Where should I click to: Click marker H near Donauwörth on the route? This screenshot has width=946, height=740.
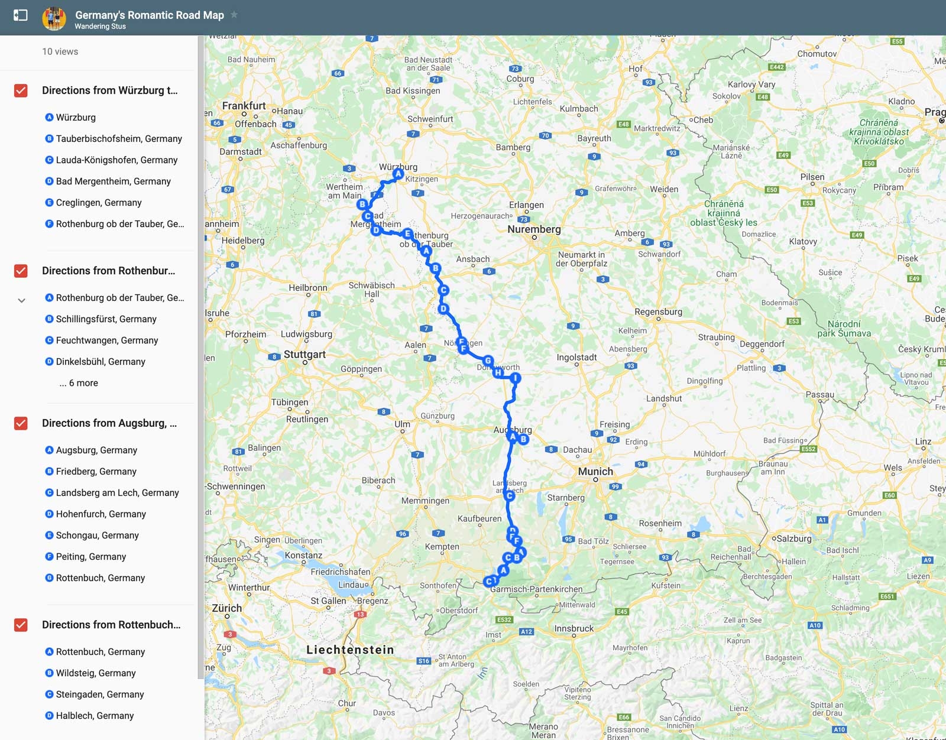[499, 372]
